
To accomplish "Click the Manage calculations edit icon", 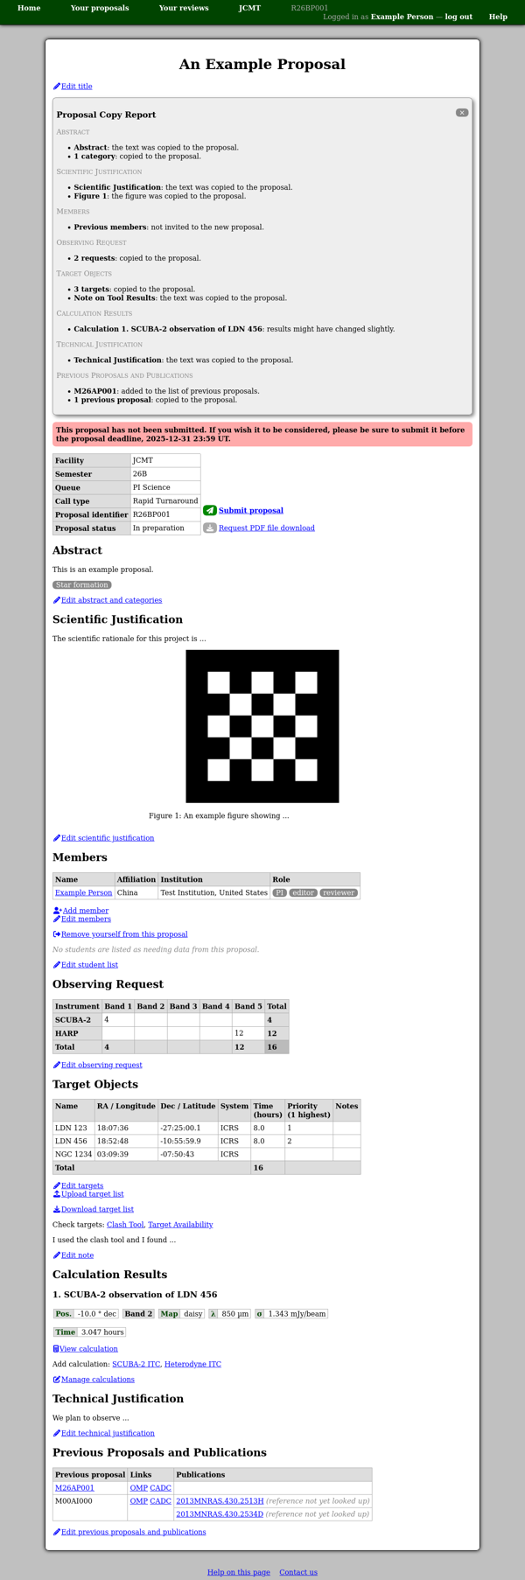I will coord(57,1380).
